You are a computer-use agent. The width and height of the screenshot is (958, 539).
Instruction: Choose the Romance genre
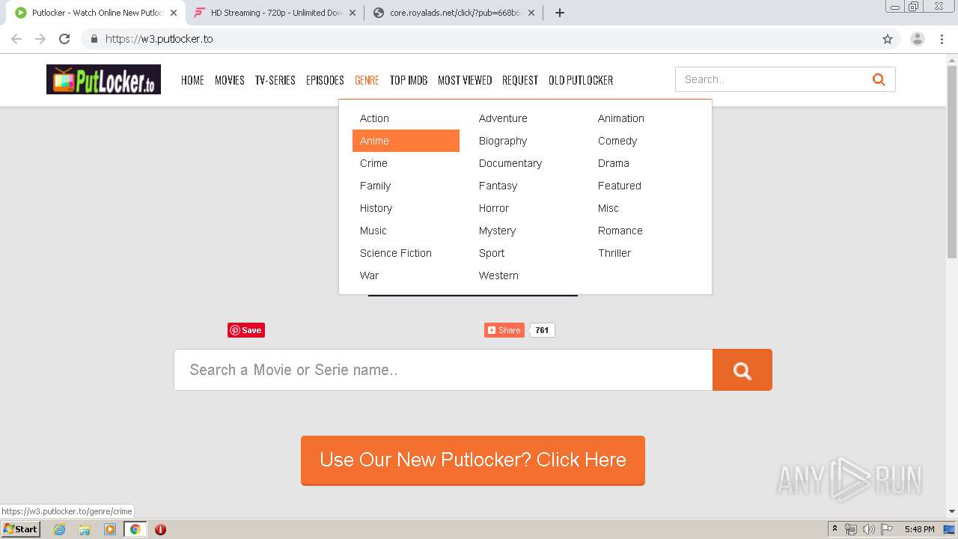[620, 231]
